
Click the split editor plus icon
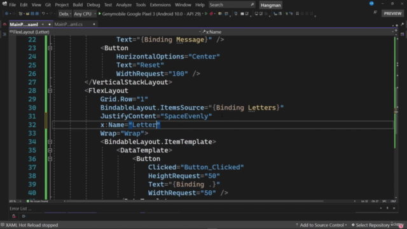click(x=396, y=31)
